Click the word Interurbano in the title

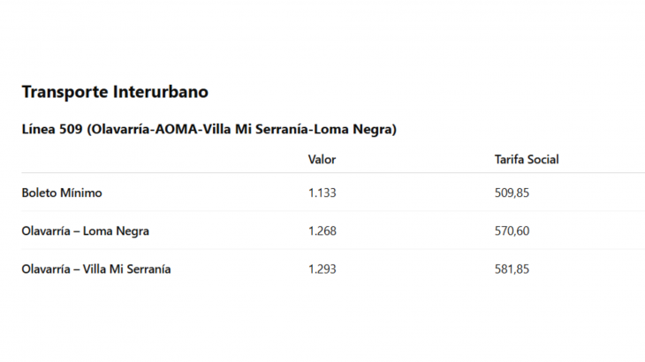click(x=161, y=92)
